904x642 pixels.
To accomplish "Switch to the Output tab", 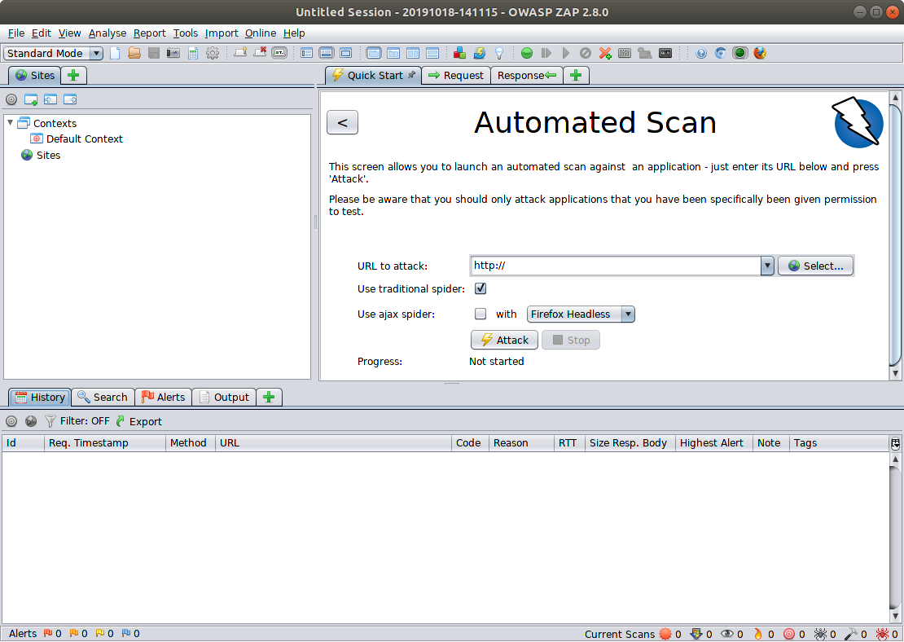I will point(224,398).
